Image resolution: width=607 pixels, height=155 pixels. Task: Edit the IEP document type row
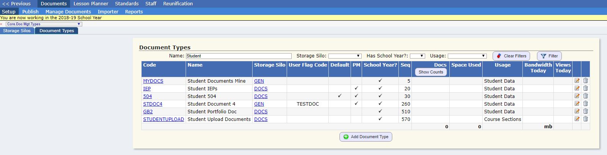pyautogui.click(x=577, y=88)
